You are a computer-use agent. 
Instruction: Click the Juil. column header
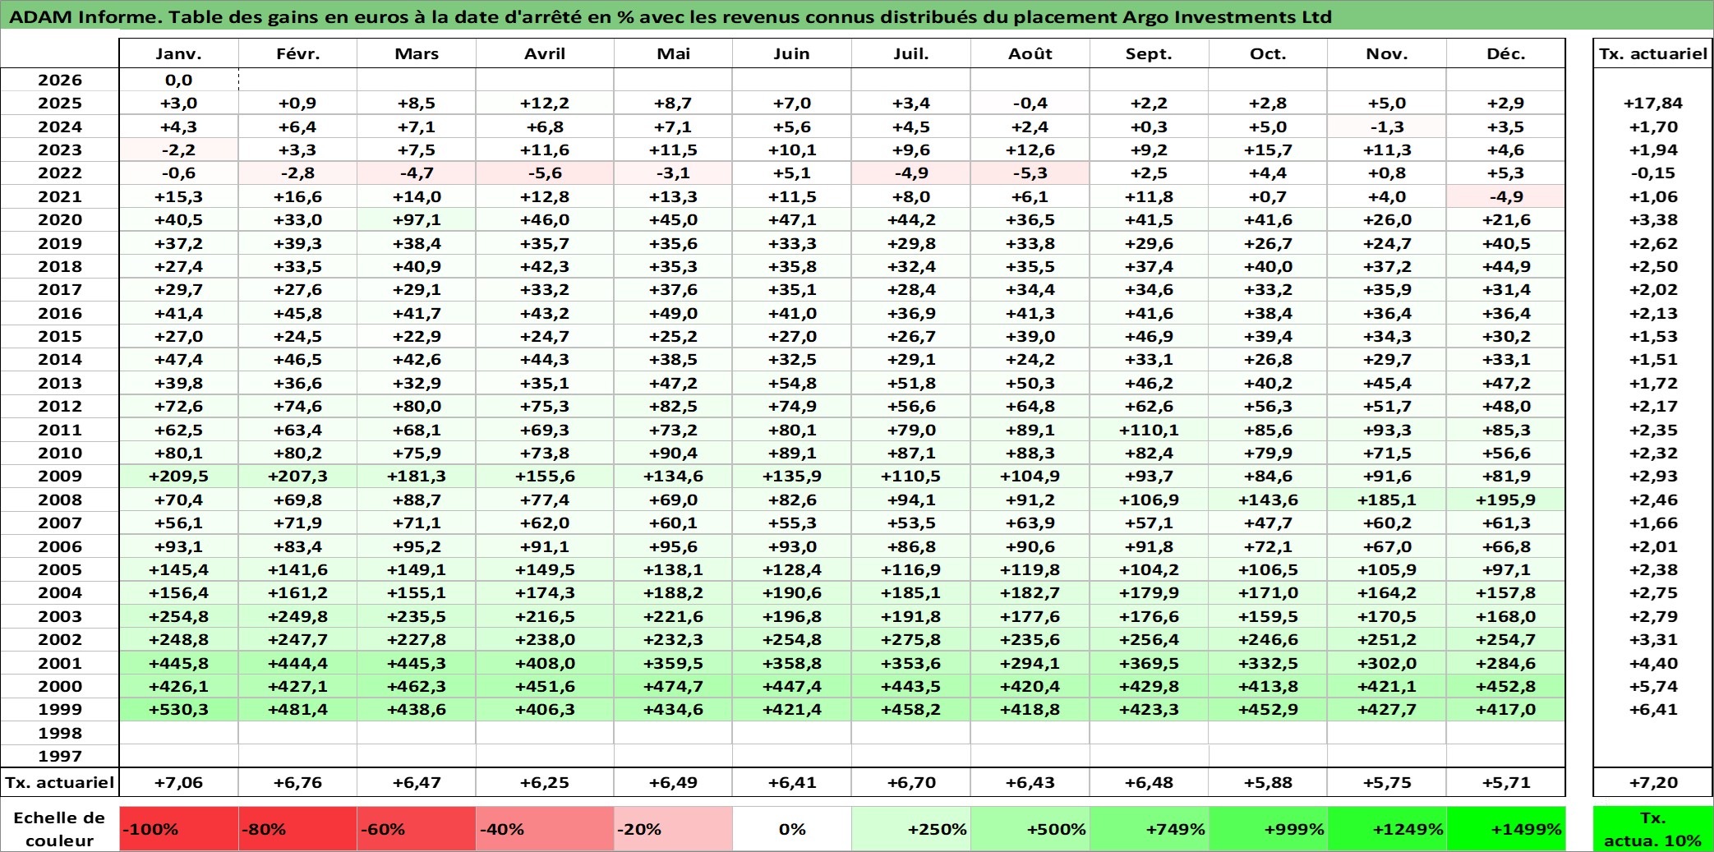click(911, 53)
